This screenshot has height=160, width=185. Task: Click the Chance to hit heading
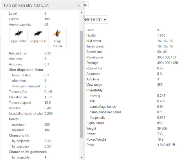(19, 136)
